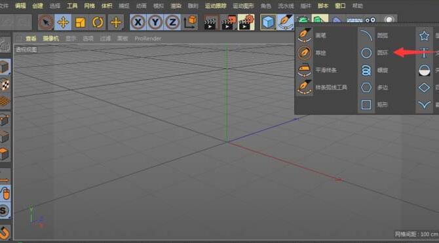Toggle the Y axis lock
This screenshot has width=439, height=243.
coord(155,22)
